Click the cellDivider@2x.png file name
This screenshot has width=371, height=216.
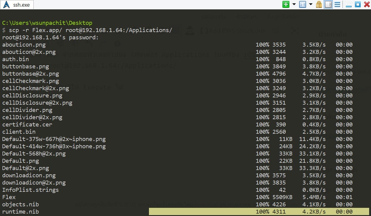tap(32, 117)
